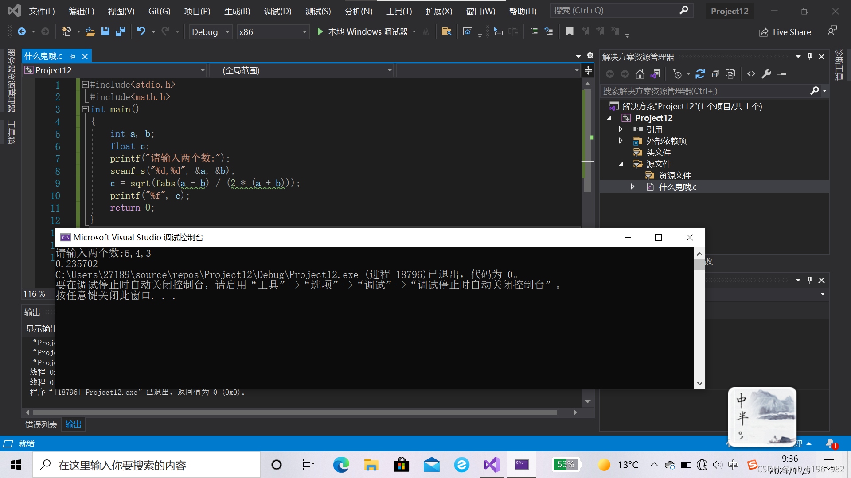The width and height of the screenshot is (851, 478).
Task: Select 什么鬼哦.c in Solution Explorer
Action: click(677, 187)
